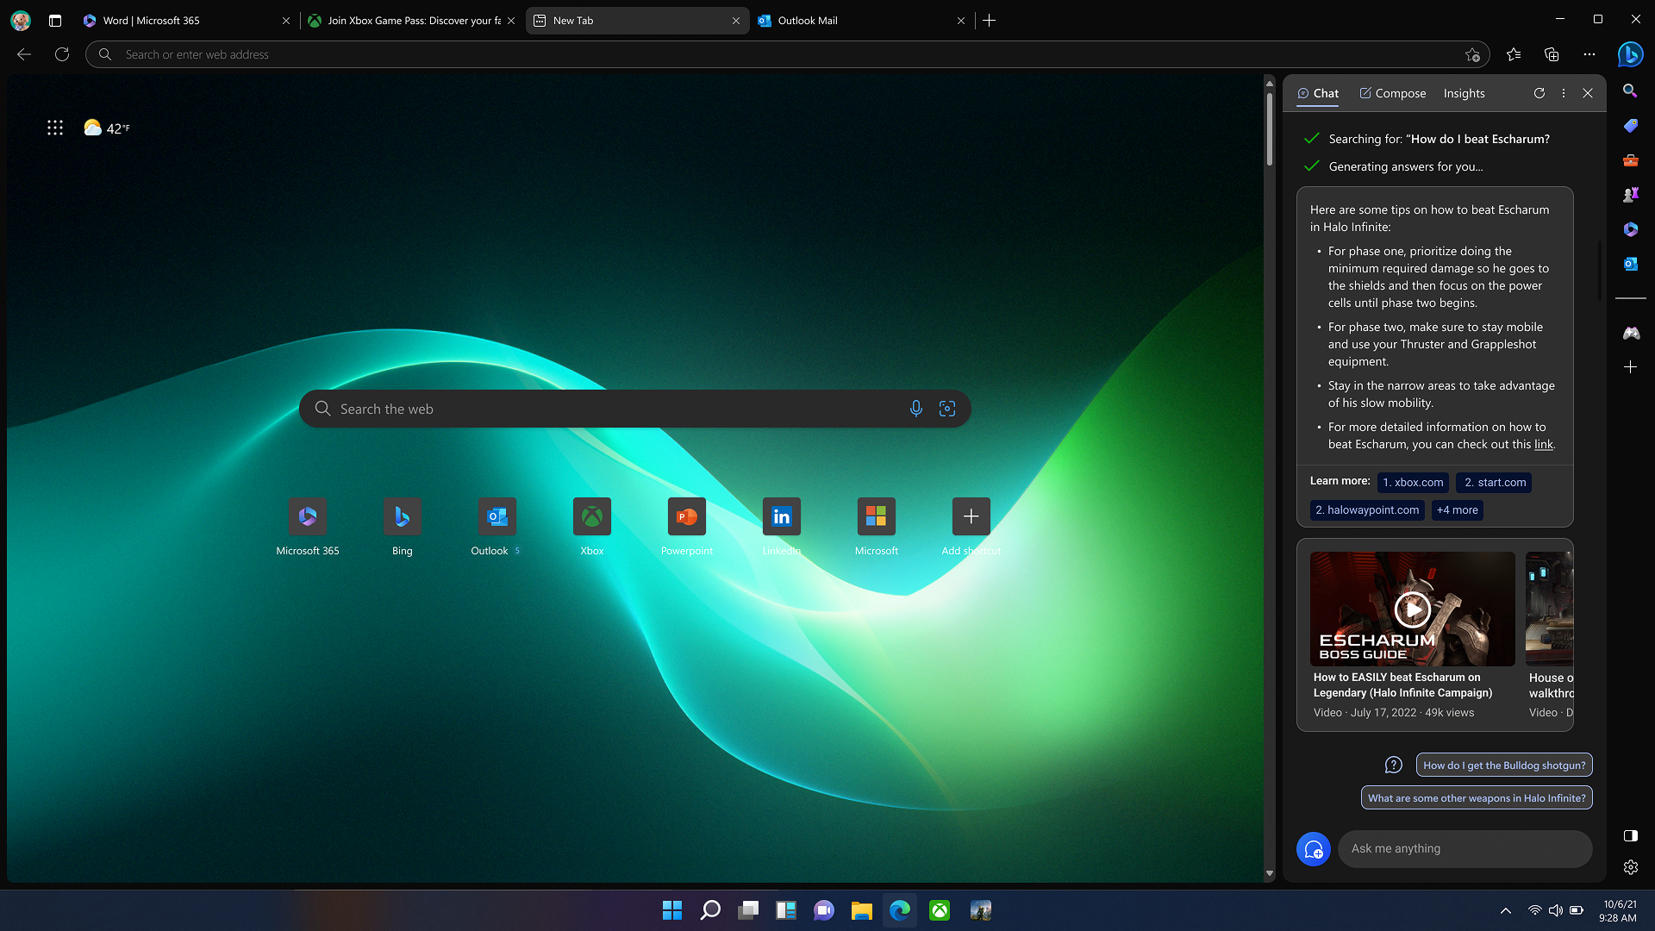Open the profile avatar menu
The image size is (1655, 931).
point(21,20)
